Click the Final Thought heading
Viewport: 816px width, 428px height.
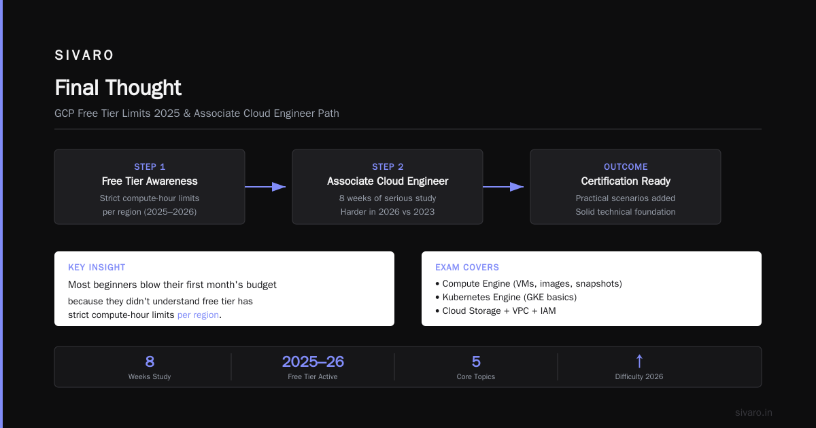(118, 88)
